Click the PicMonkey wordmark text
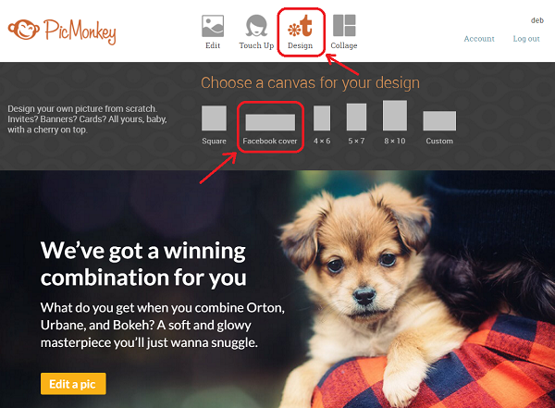Viewport: 555px width, 408px height. [x=80, y=31]
